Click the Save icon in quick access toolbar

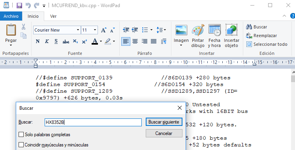pos(19,6)
